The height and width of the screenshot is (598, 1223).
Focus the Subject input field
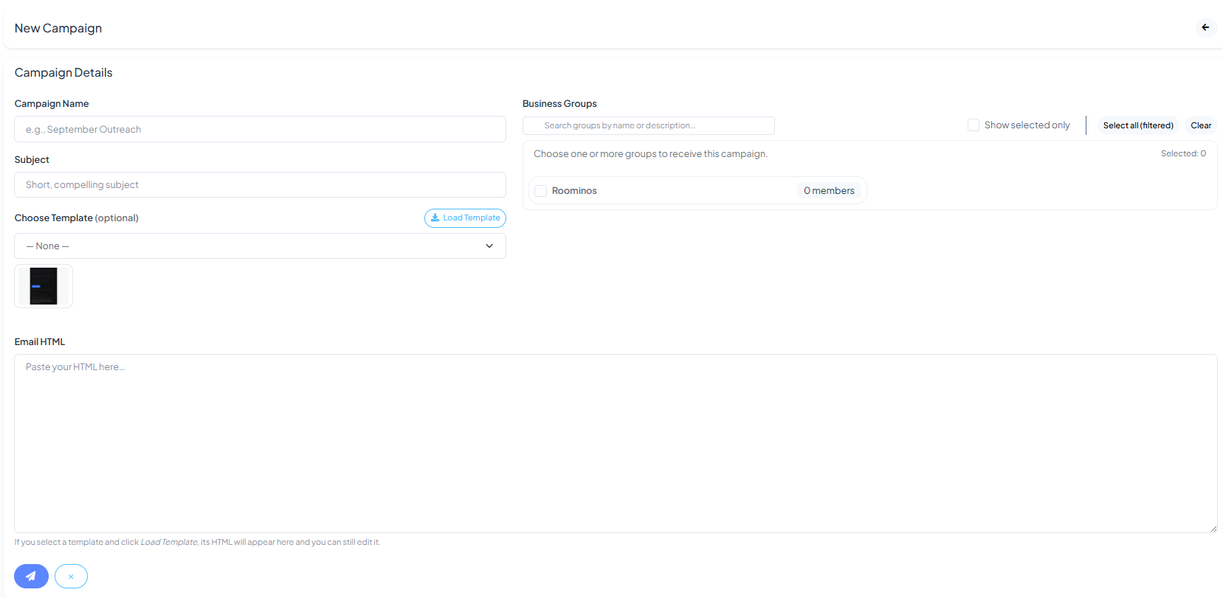[x=260, y=185]
